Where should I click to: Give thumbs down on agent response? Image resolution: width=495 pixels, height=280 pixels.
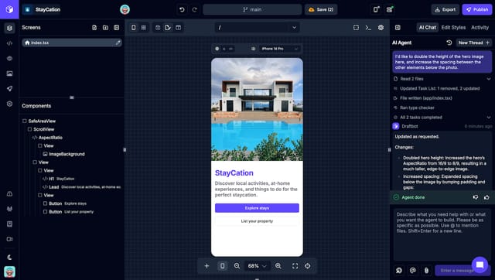click(476, 197)
